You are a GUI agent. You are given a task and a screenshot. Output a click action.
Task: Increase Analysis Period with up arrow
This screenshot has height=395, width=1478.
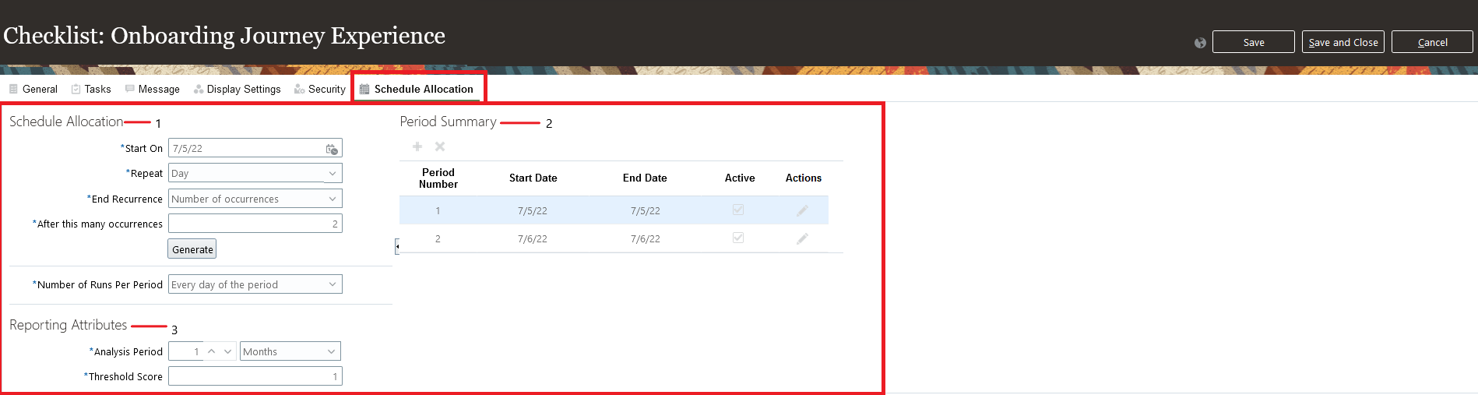click(211, 351)
